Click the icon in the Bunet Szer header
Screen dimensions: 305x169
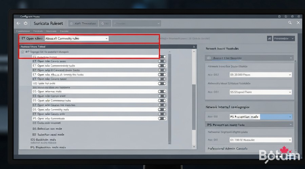pos(209,58)
